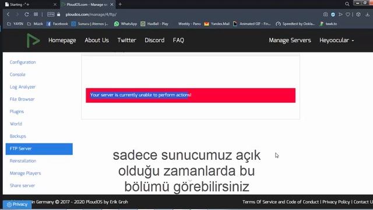Viewport: 373px width, 210px height.
Task: Open the Müzik bookmarks folder
Action: [x=35, y=24]
